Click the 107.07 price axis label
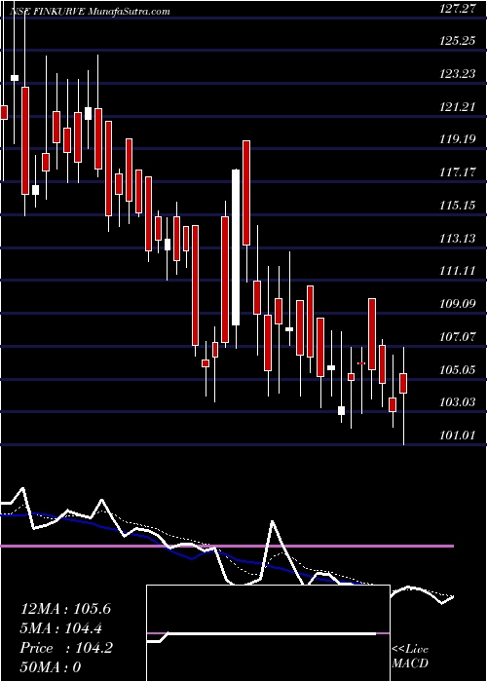This screenshot has width=487, height=682. [456, 337]
